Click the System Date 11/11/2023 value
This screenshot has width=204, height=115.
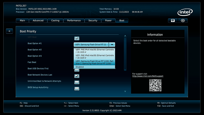(x=124, y=12)
